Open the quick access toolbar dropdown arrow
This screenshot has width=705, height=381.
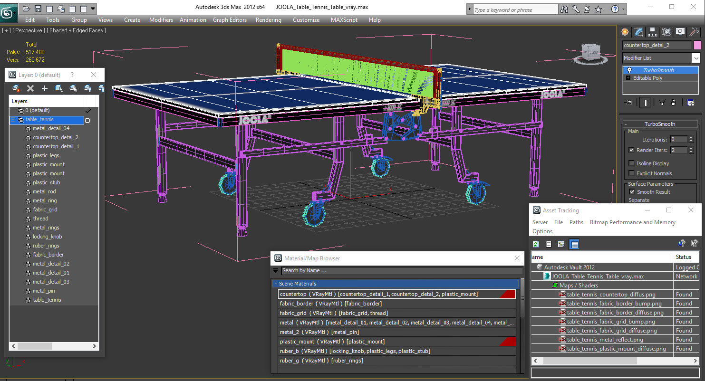(93, 9)
